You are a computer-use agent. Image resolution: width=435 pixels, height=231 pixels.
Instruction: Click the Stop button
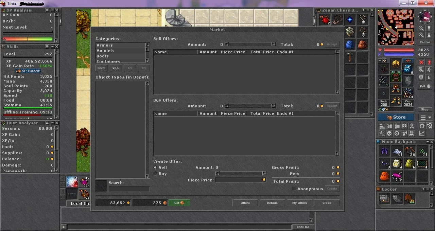[x=425, y=109]
